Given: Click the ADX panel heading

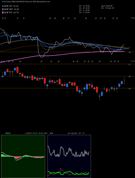Looking at the screenshot, I should [51, 133].
